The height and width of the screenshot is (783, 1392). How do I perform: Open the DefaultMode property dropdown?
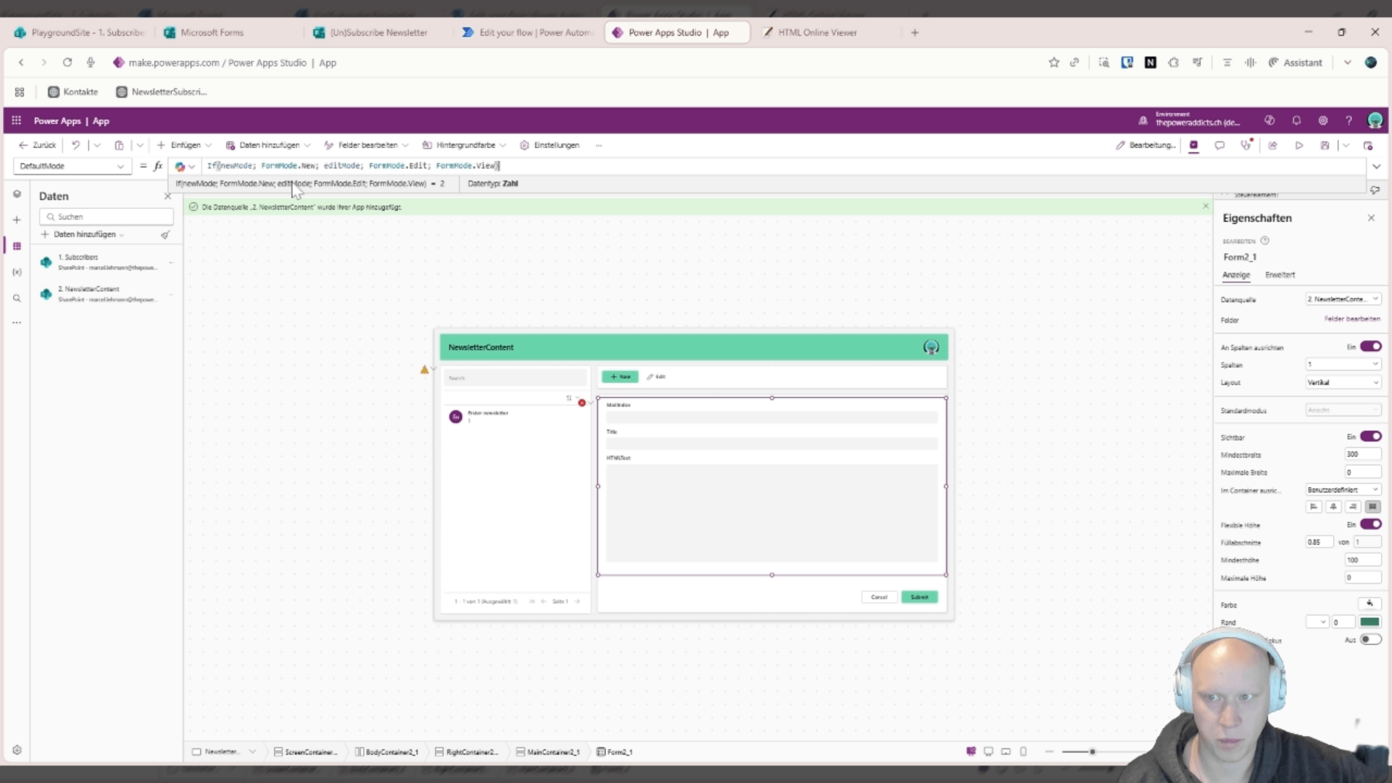(72, 166)
